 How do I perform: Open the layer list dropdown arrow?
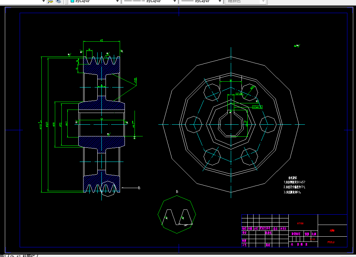click(x=43, y=1)
